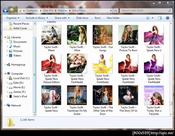Select Data (D:) in the address breadcrumb
The width and height of the screenshot is (175, 136).
[x=48, y=10]
